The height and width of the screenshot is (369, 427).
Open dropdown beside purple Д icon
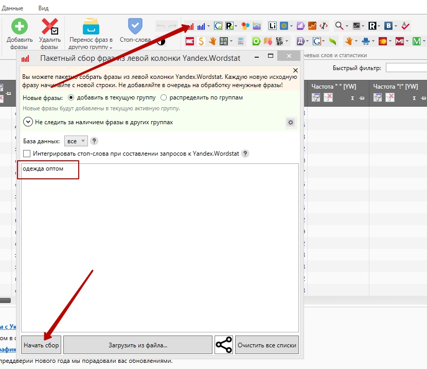pyautogui.click(x=308, y=41)
